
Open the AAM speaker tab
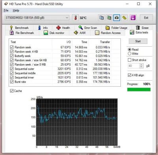80,33
